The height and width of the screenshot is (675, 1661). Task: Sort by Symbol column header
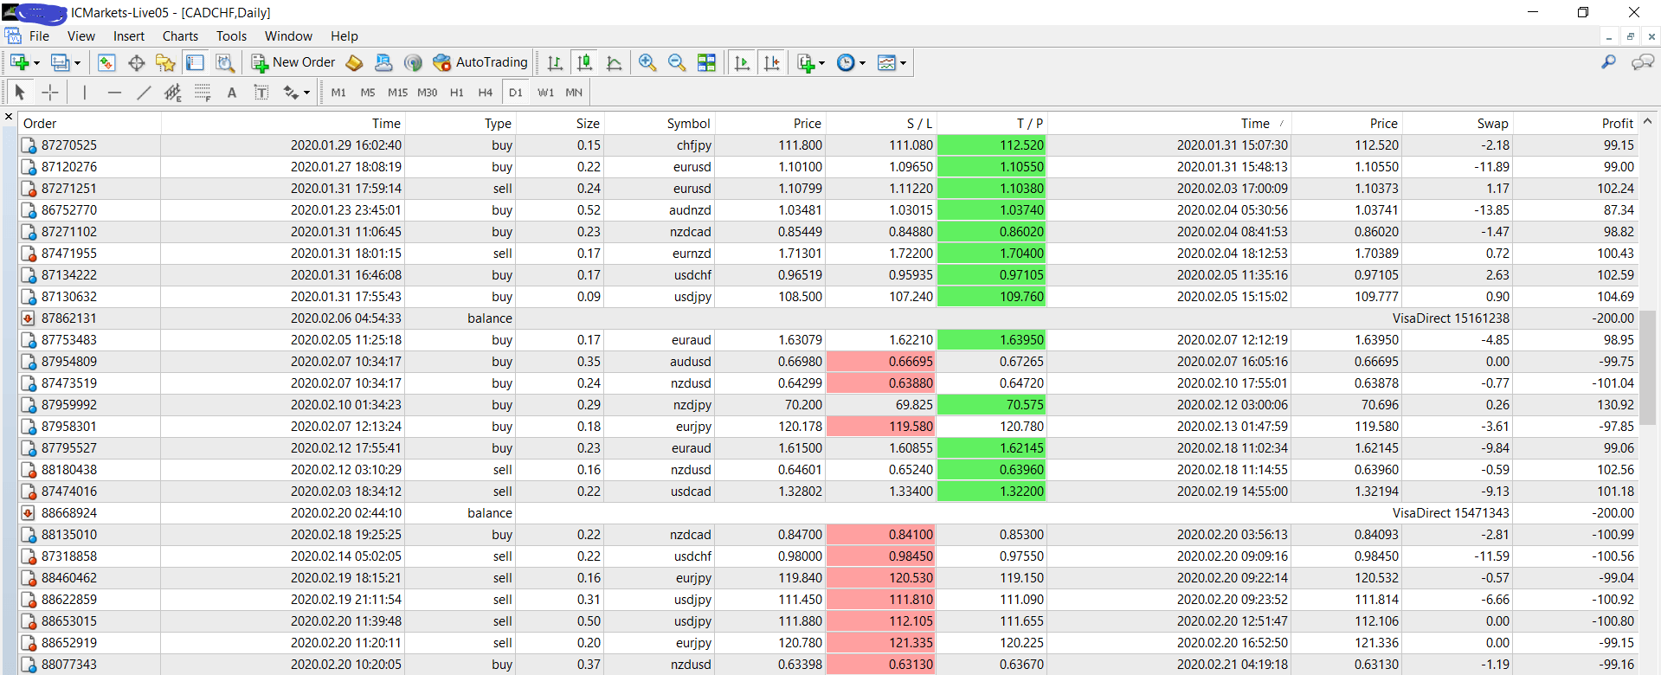click(659, 124)
